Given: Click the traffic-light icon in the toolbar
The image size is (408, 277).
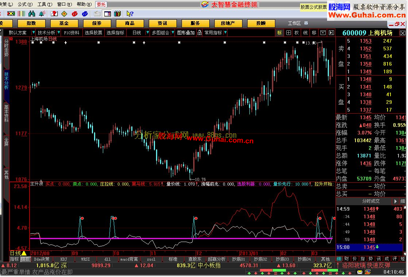Looking at the screenshot, I should pos(11,14).
